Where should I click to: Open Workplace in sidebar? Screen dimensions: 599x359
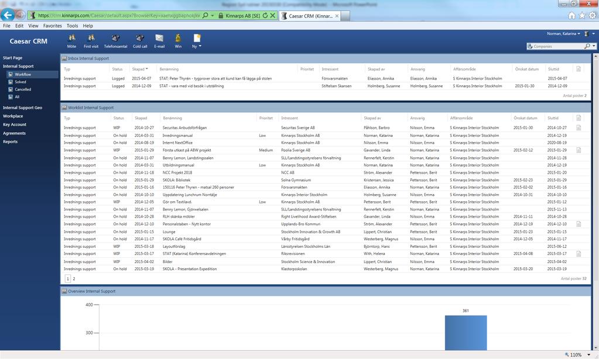(13, 116)
